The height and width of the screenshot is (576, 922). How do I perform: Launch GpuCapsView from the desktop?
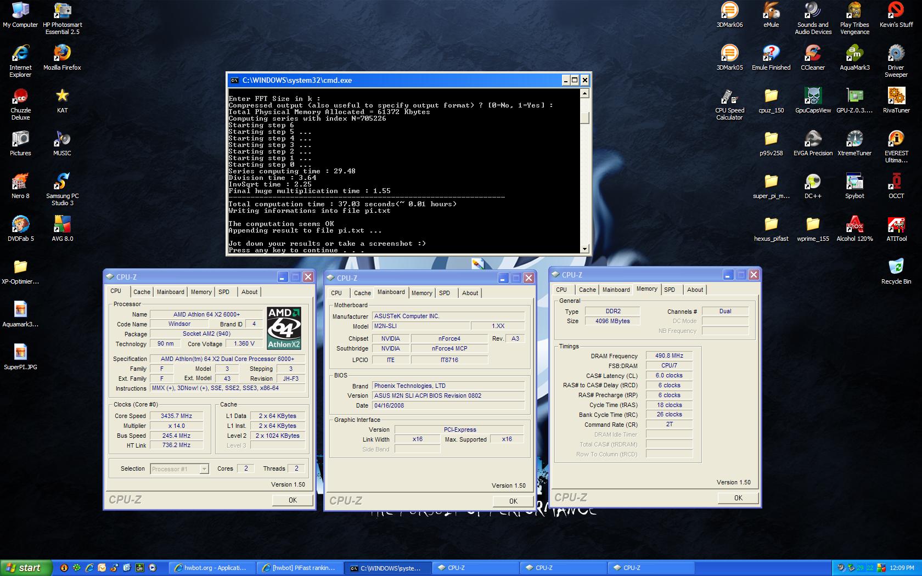(813, 100)
